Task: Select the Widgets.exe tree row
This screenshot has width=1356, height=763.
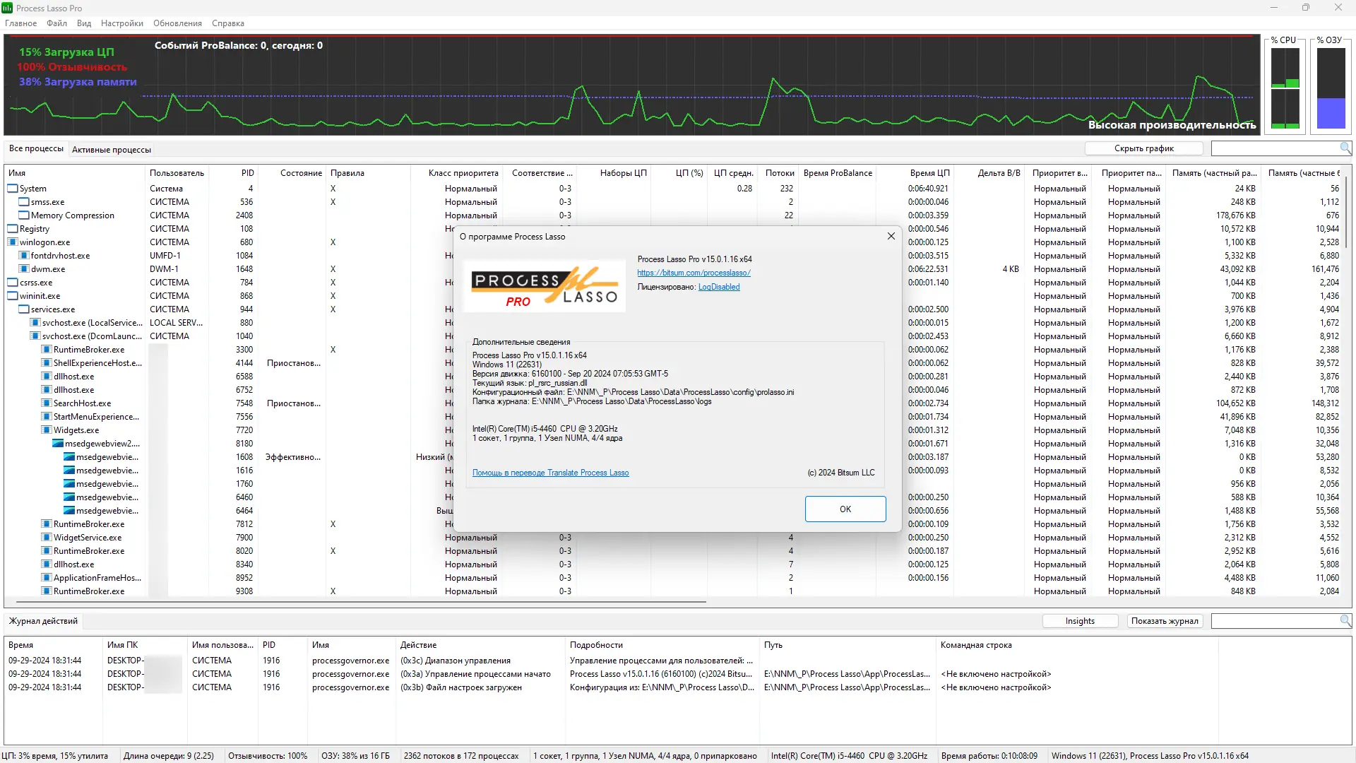Action: tap(76, 430)
